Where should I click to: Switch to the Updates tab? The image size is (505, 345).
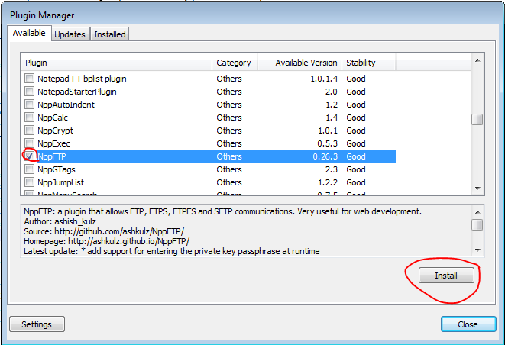coord(70,34)
